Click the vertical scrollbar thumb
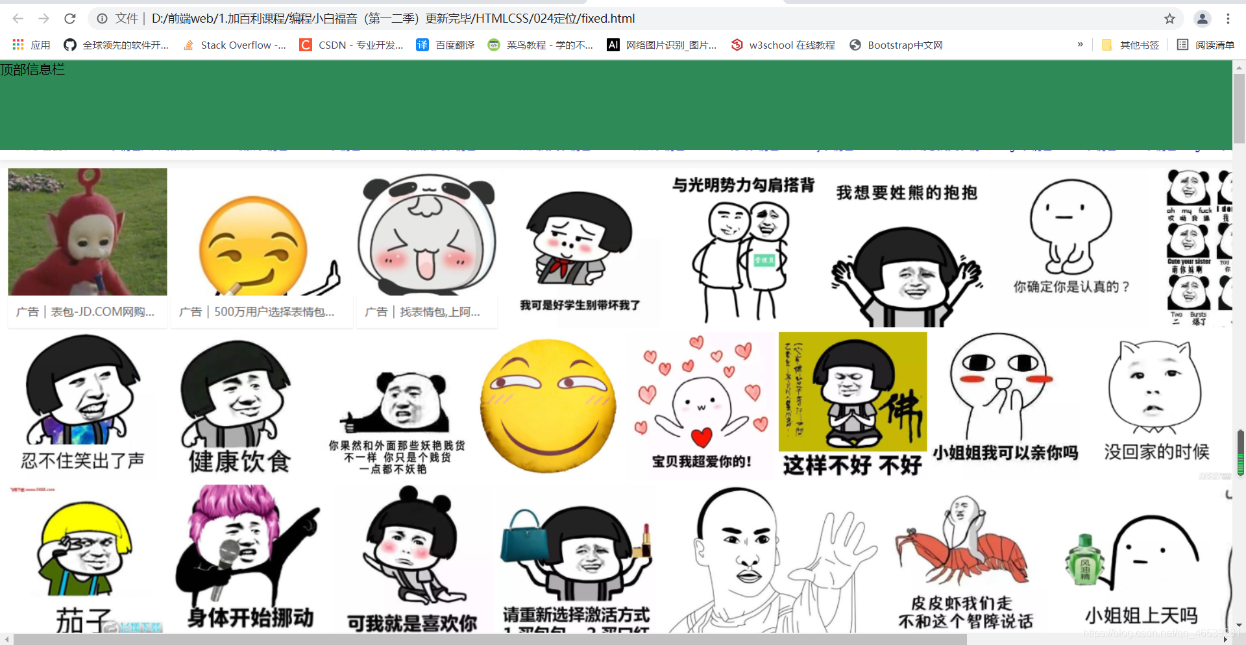This screenshot has height=645, width=1246. pos(1239,108)
